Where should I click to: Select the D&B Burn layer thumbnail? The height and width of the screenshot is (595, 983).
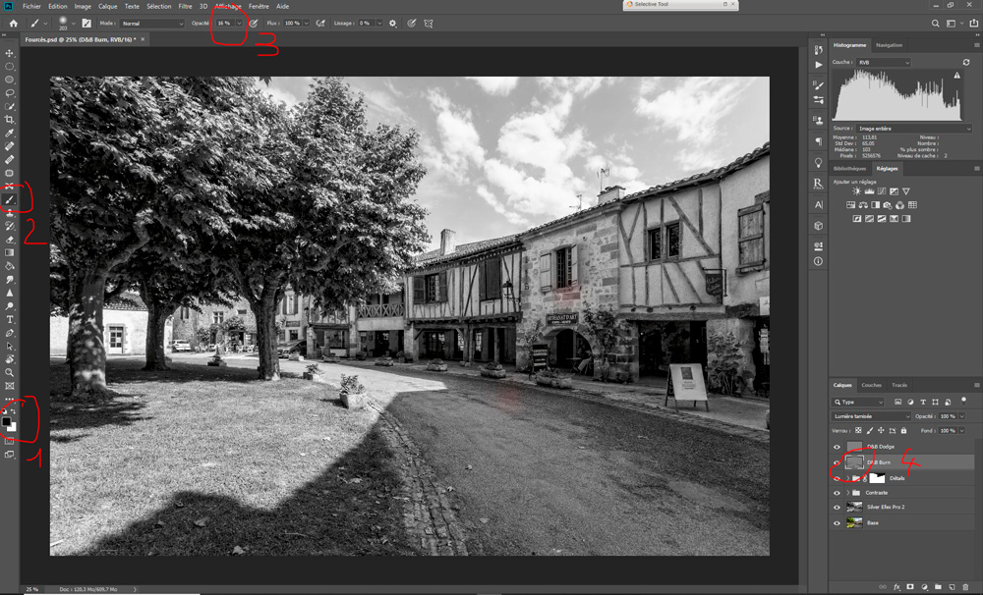click(854, 462)
